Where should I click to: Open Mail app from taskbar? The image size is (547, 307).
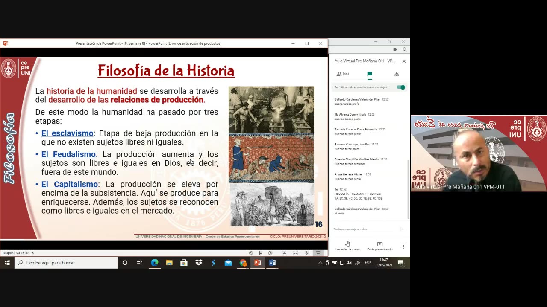(228, 263)
